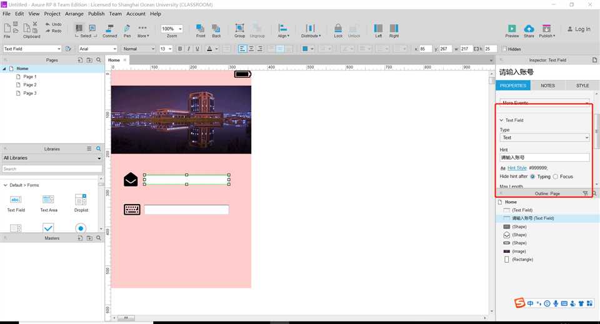
Task: Open the Arrange menu
Action: (74, 14)
